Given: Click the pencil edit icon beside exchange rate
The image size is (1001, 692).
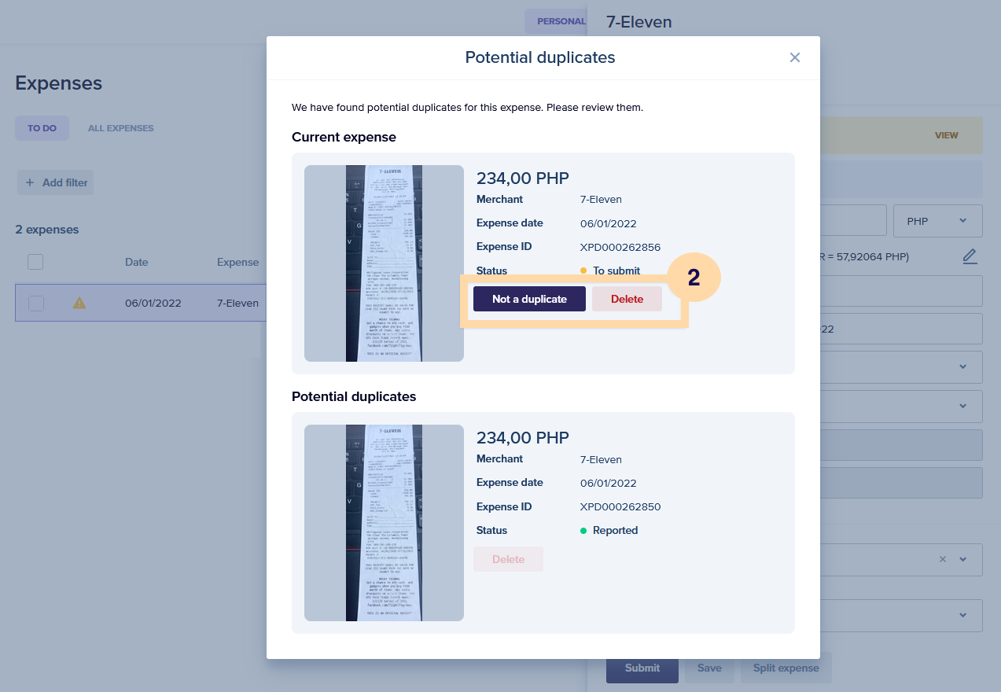Looking at the screenshot, I should [970, 256].
